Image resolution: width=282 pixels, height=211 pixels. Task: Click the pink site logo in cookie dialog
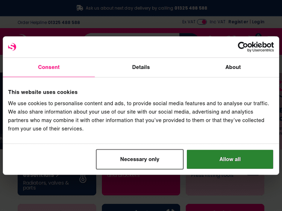(x=12, y=47)
